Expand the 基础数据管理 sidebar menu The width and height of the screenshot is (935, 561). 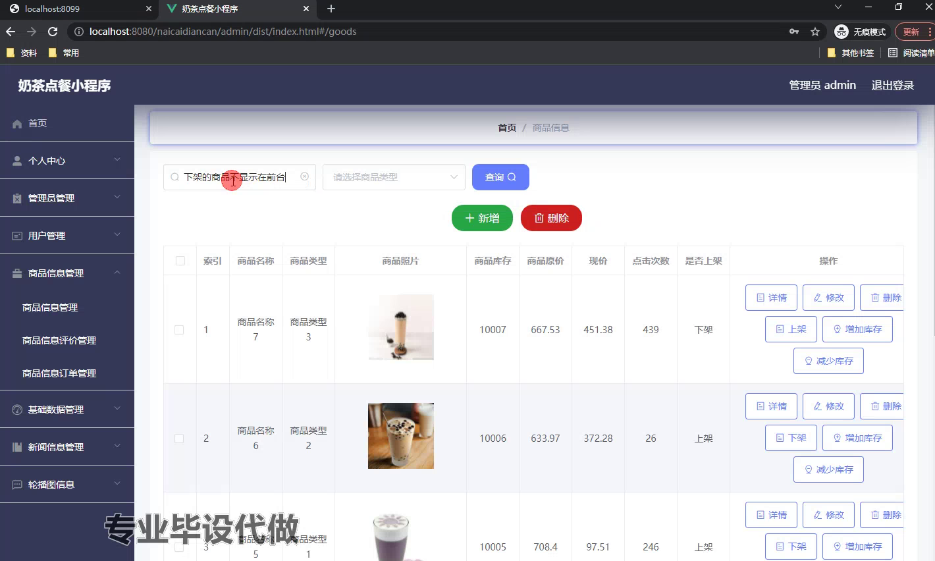point(67,409)
